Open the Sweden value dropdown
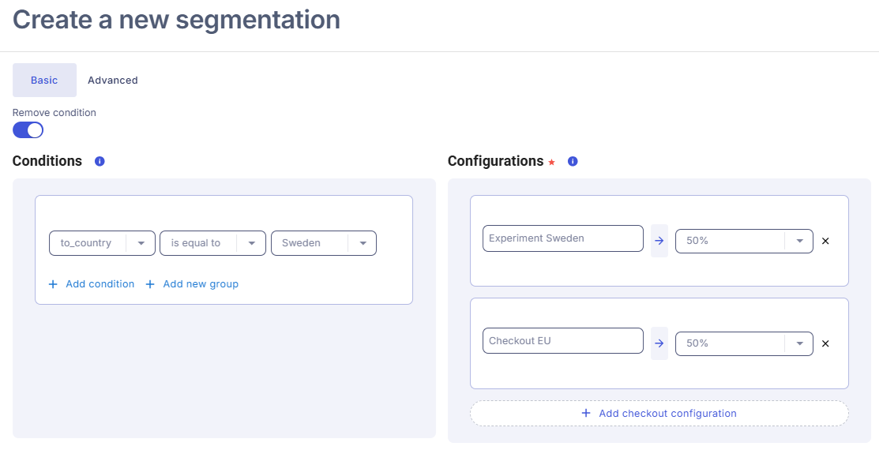Image resolution: width=879 pixels, height=450 pixels. pyautogui.click(x=362, y=243)
